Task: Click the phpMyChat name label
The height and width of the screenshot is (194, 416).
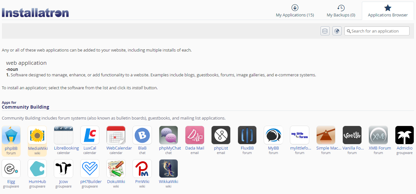Action: 170,148
